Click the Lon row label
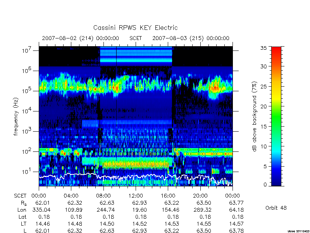This screenshot has width=310, height=233. point(22,210)
